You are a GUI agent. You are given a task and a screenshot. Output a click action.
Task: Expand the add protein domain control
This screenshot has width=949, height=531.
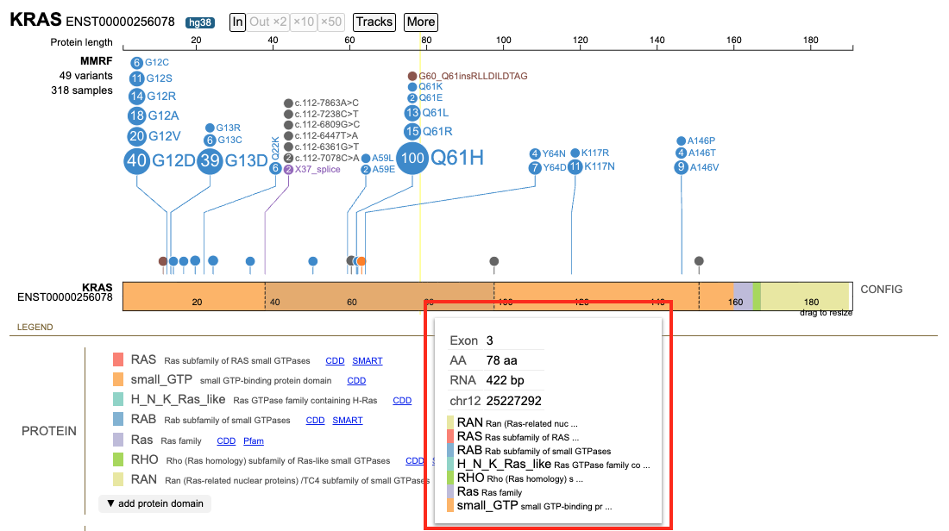click(155, 503)
